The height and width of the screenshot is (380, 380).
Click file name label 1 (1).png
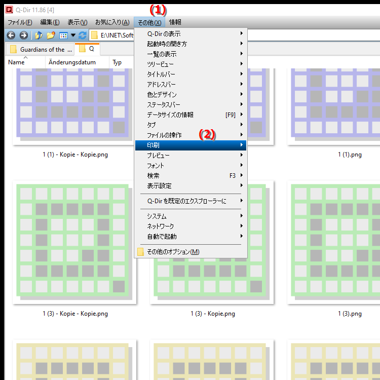click(x=350, y=155)
